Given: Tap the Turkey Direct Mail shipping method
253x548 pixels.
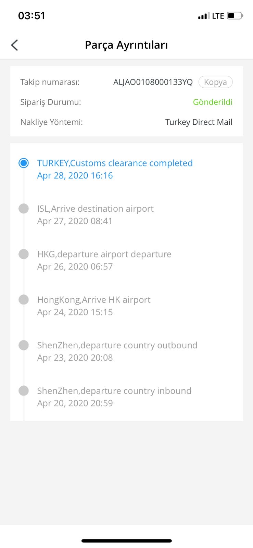Looking at the screenshot, I should point(199,122).
